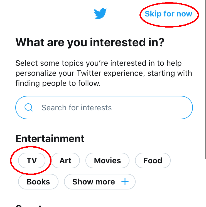
Task: Toggle the Art interest topic
Action: click(65, 160)
